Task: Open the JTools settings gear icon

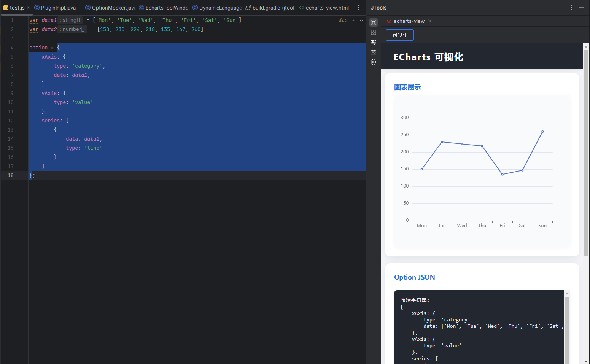Action: point(373,62)
